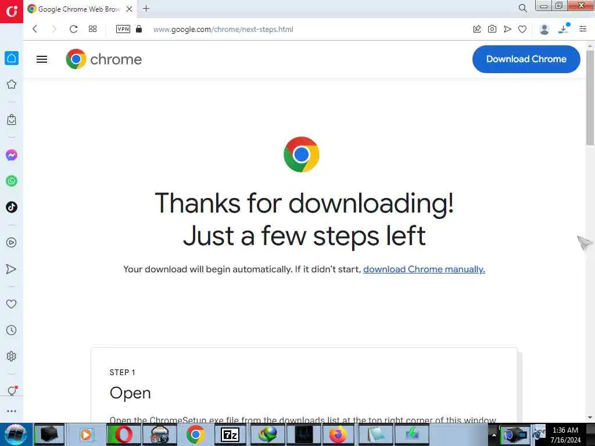Open Easy Setup sliders icon
The width and height of the screenshot is (595, 446).
(583, 29)
